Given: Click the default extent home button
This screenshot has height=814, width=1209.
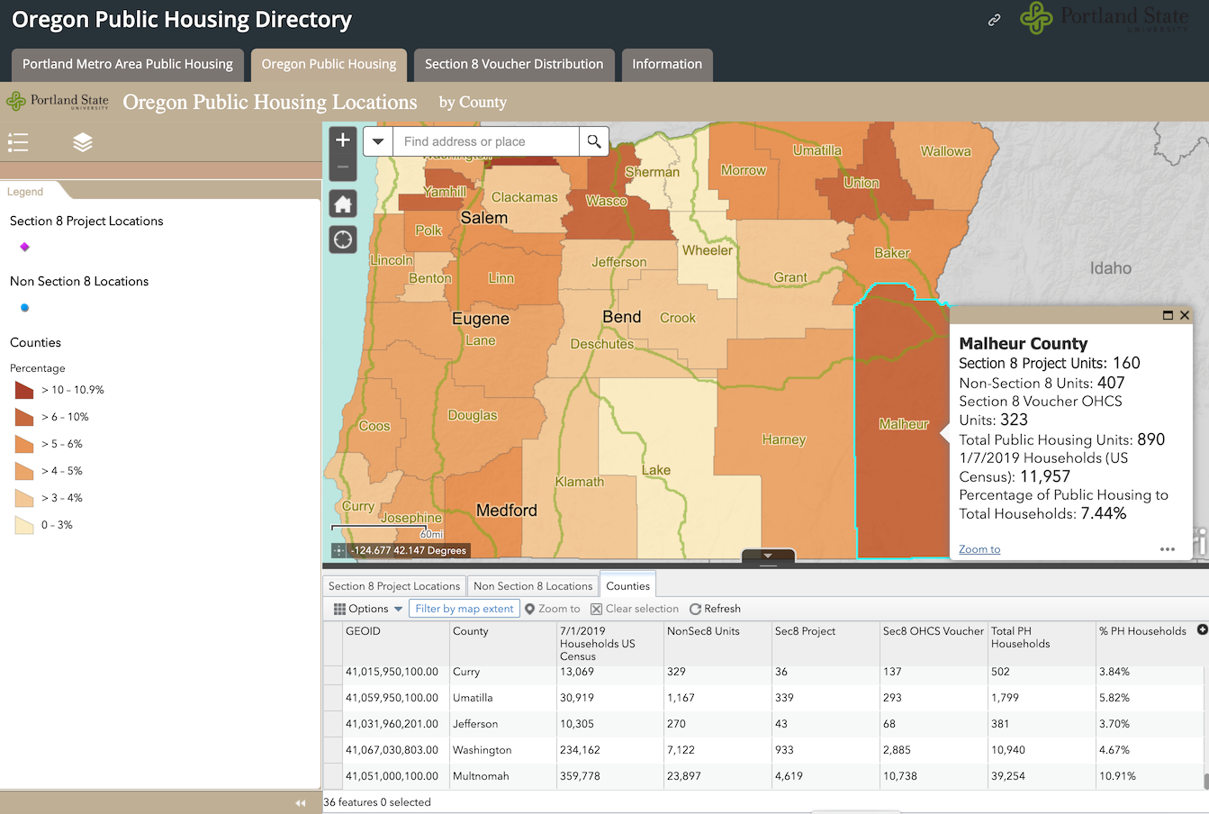Looking at the screenshot, I should tap(343, 204).
